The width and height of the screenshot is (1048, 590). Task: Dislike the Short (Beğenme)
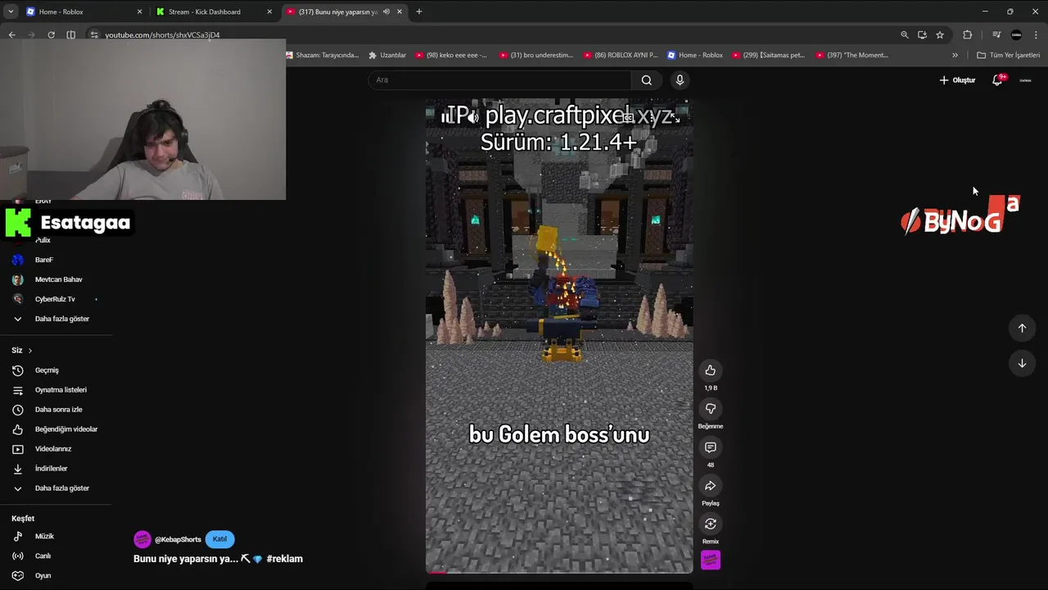coord(710,409)
